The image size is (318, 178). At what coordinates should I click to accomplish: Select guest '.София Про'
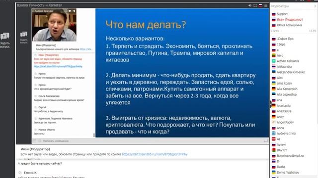[285, 39]
